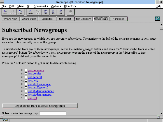This screenshot has height=122, width=163.
Task: Check the jsu.staff.announce checkbox
Action: pyautogui.click(x=26, y=84)
